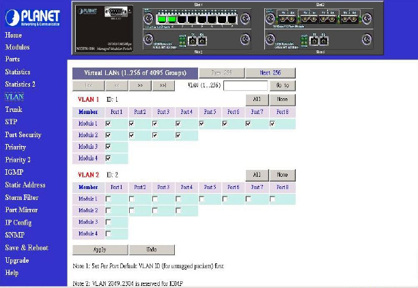The image size is (418, 288).
Task: Click the Slot 3 fiber TX/RX connector
Action: click(x=197, y=41)
